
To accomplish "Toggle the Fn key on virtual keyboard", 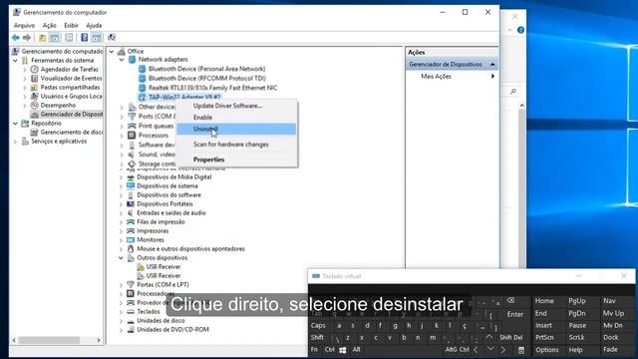I will click(x=314, y=350).
